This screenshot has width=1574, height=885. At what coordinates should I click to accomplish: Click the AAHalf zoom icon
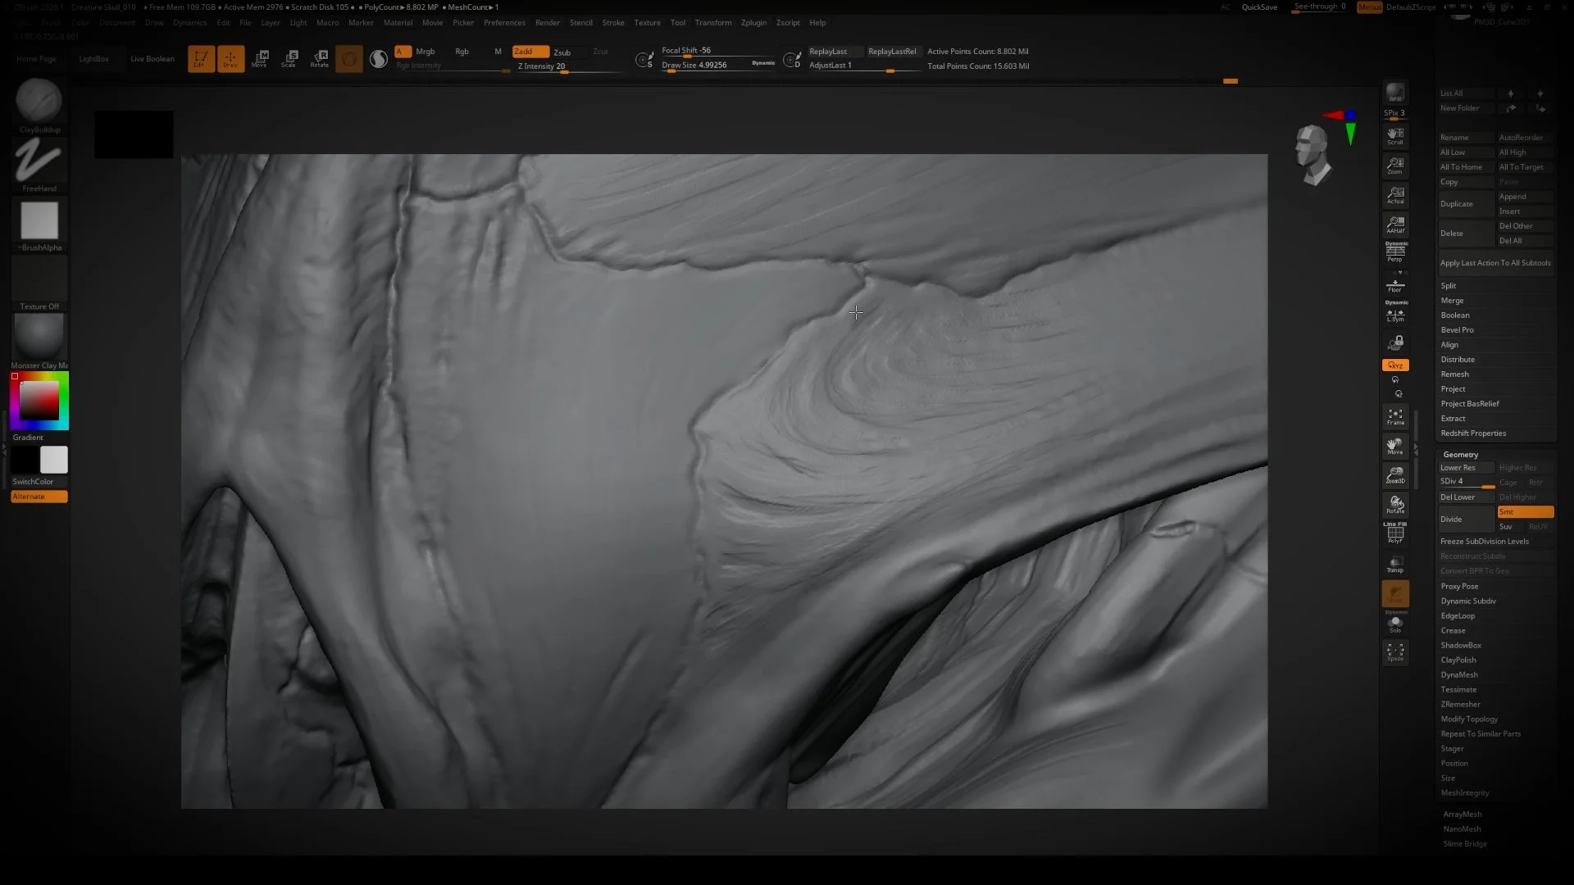(x=1395, y=224)
